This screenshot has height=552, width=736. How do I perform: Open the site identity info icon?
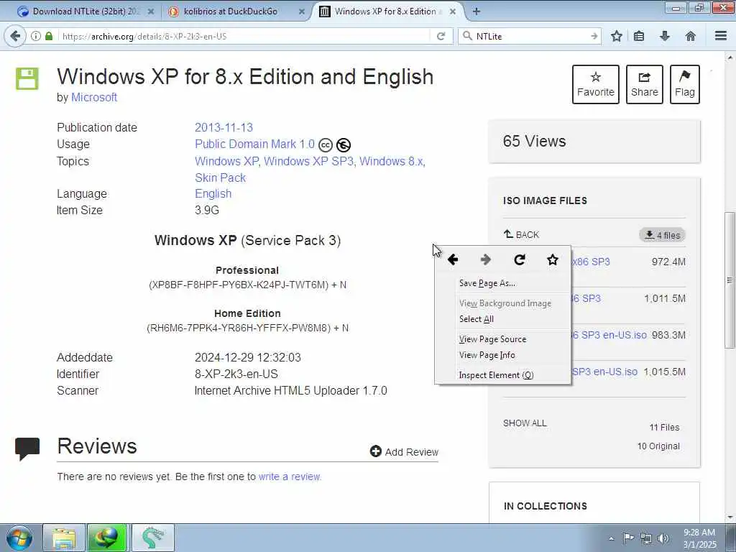(x=36, y=36)
